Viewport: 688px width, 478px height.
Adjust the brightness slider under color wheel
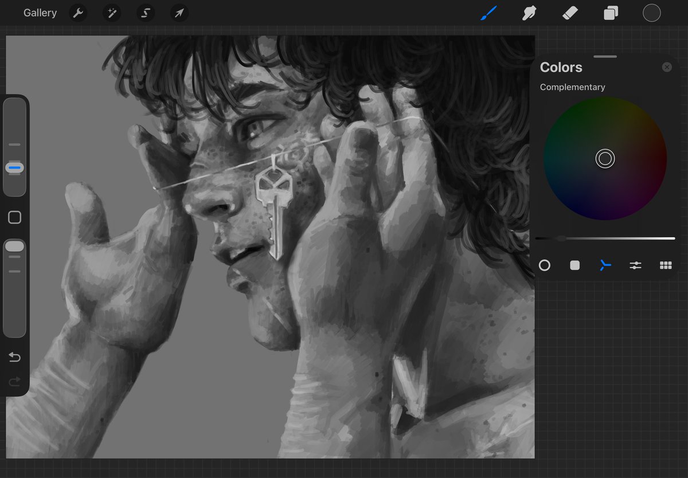(605, 238)
